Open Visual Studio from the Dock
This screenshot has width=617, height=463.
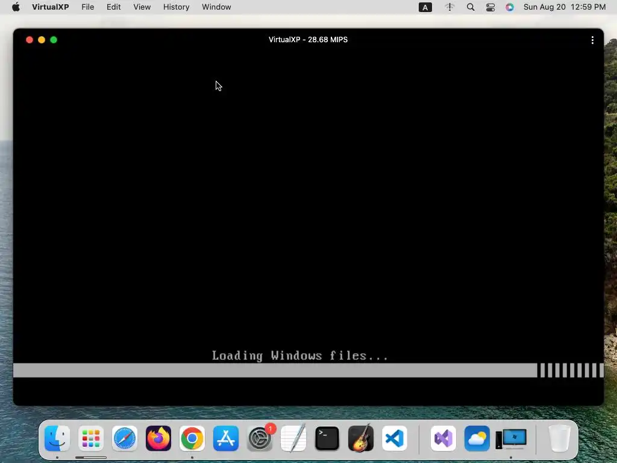pos(443,438)
